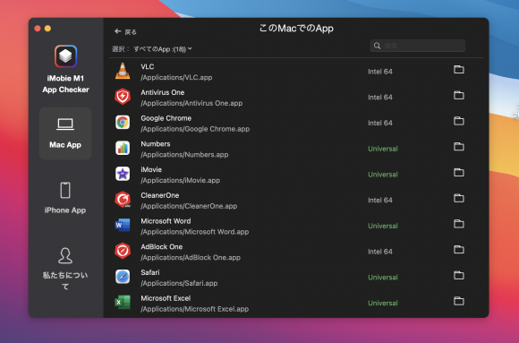519x343 pixels.
Task: Click the Numbers app icon
Action: [x=123, y=148]
